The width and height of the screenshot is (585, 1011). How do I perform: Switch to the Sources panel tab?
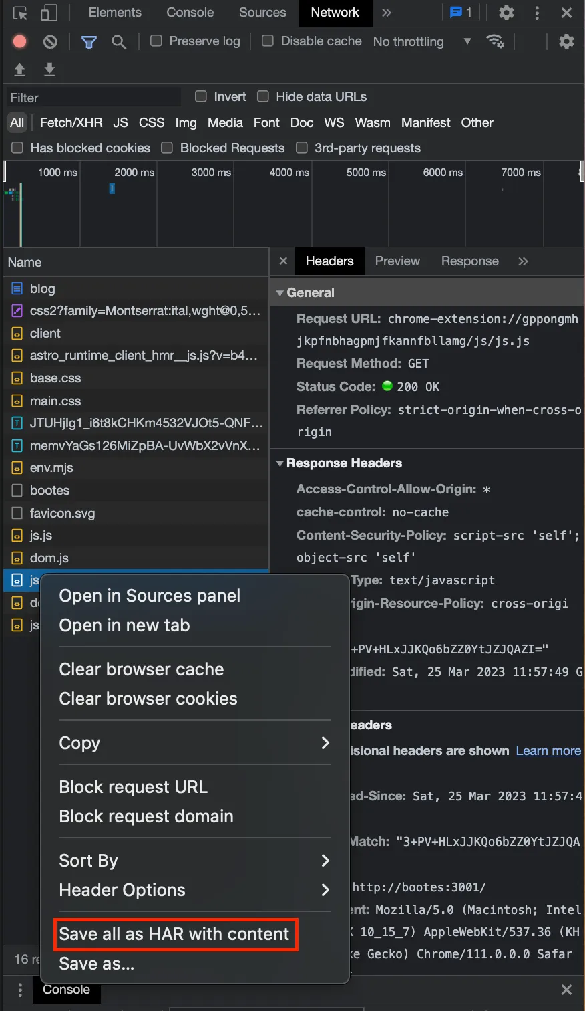coord(262,13)
